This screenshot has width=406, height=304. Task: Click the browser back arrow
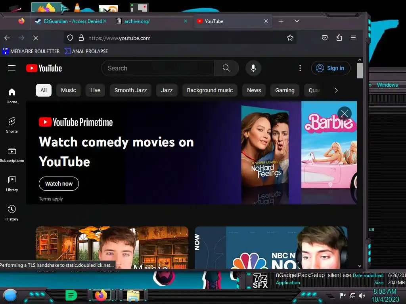(7, 38)
